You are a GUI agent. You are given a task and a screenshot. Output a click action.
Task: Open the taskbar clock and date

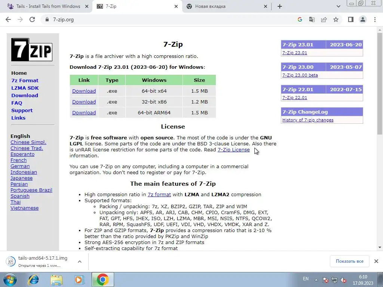tap(363, 280)
